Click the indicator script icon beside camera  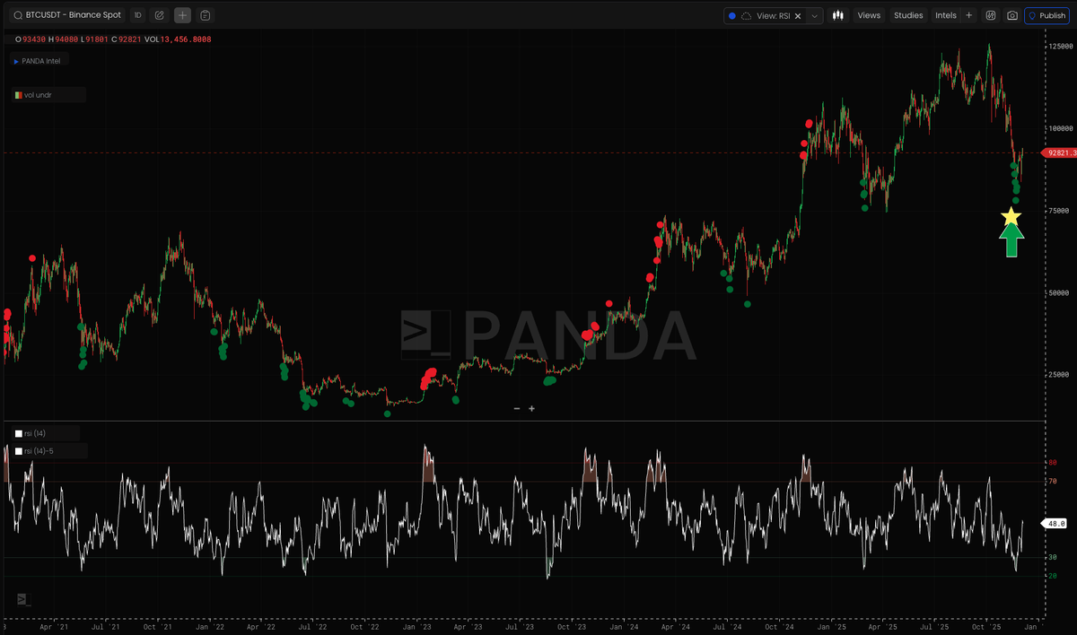pos(991,15)
